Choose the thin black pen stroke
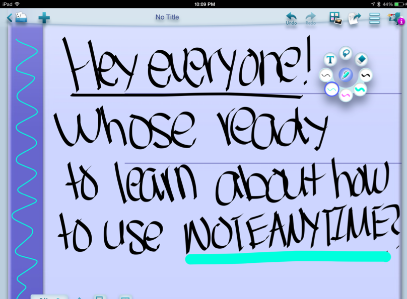Screen dimensions: 407x299 [x=326, y=75]
